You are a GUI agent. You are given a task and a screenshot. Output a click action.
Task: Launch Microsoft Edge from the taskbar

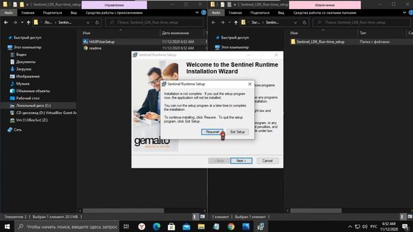point(156,226)
